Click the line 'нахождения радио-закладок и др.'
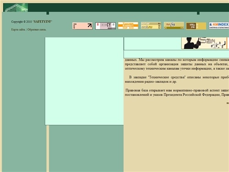The image size is (229, 172). tap(151, 82)
